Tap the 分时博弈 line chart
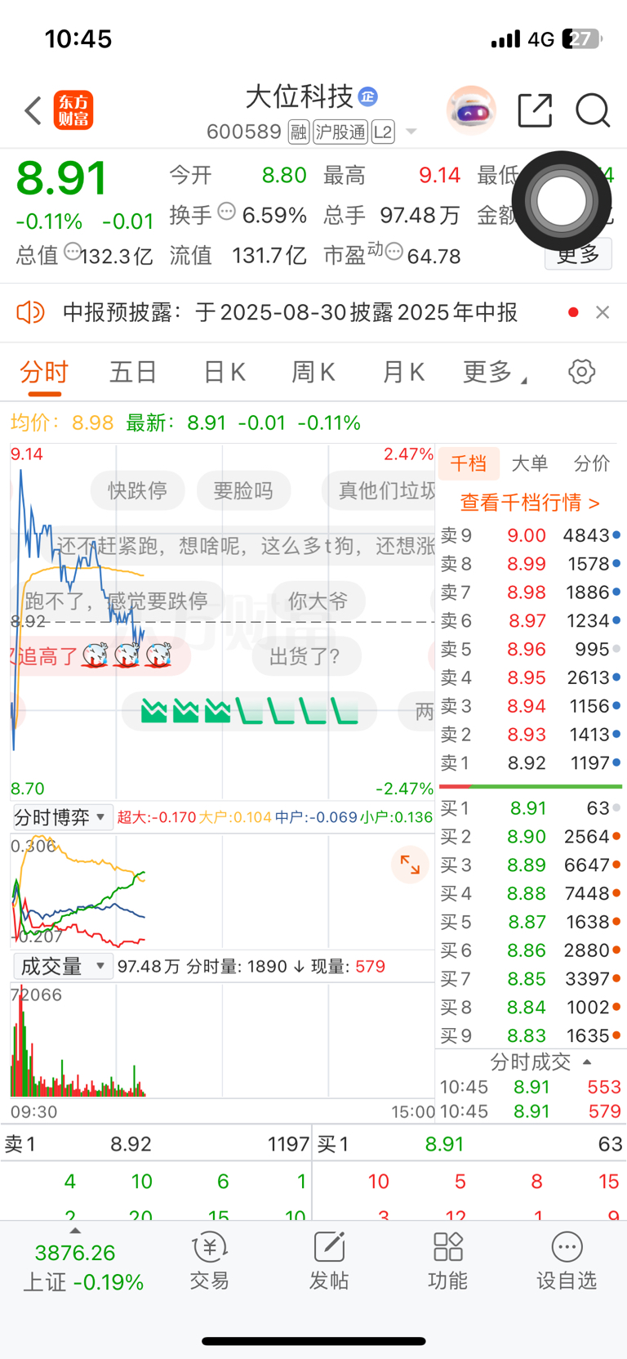 coord(222,891)
